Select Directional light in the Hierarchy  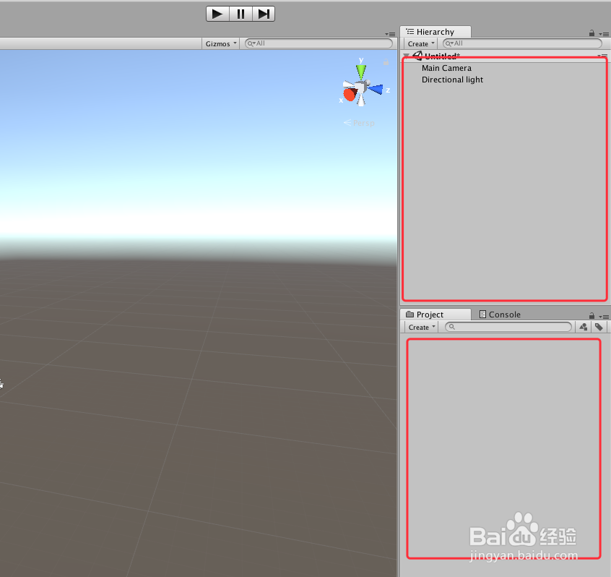click(x=452, y=80)
